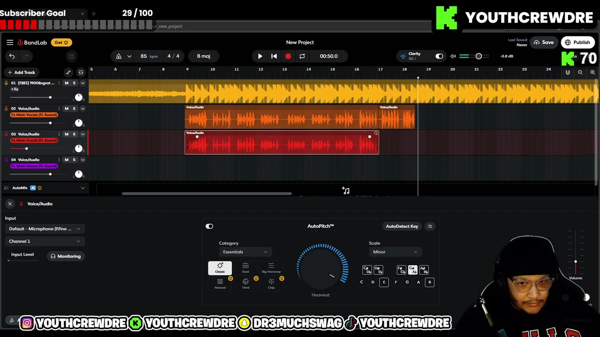The height and width of the screenshot is (337, 600).
Task: Open the Scale Minor dropdown
Action: 395,252
